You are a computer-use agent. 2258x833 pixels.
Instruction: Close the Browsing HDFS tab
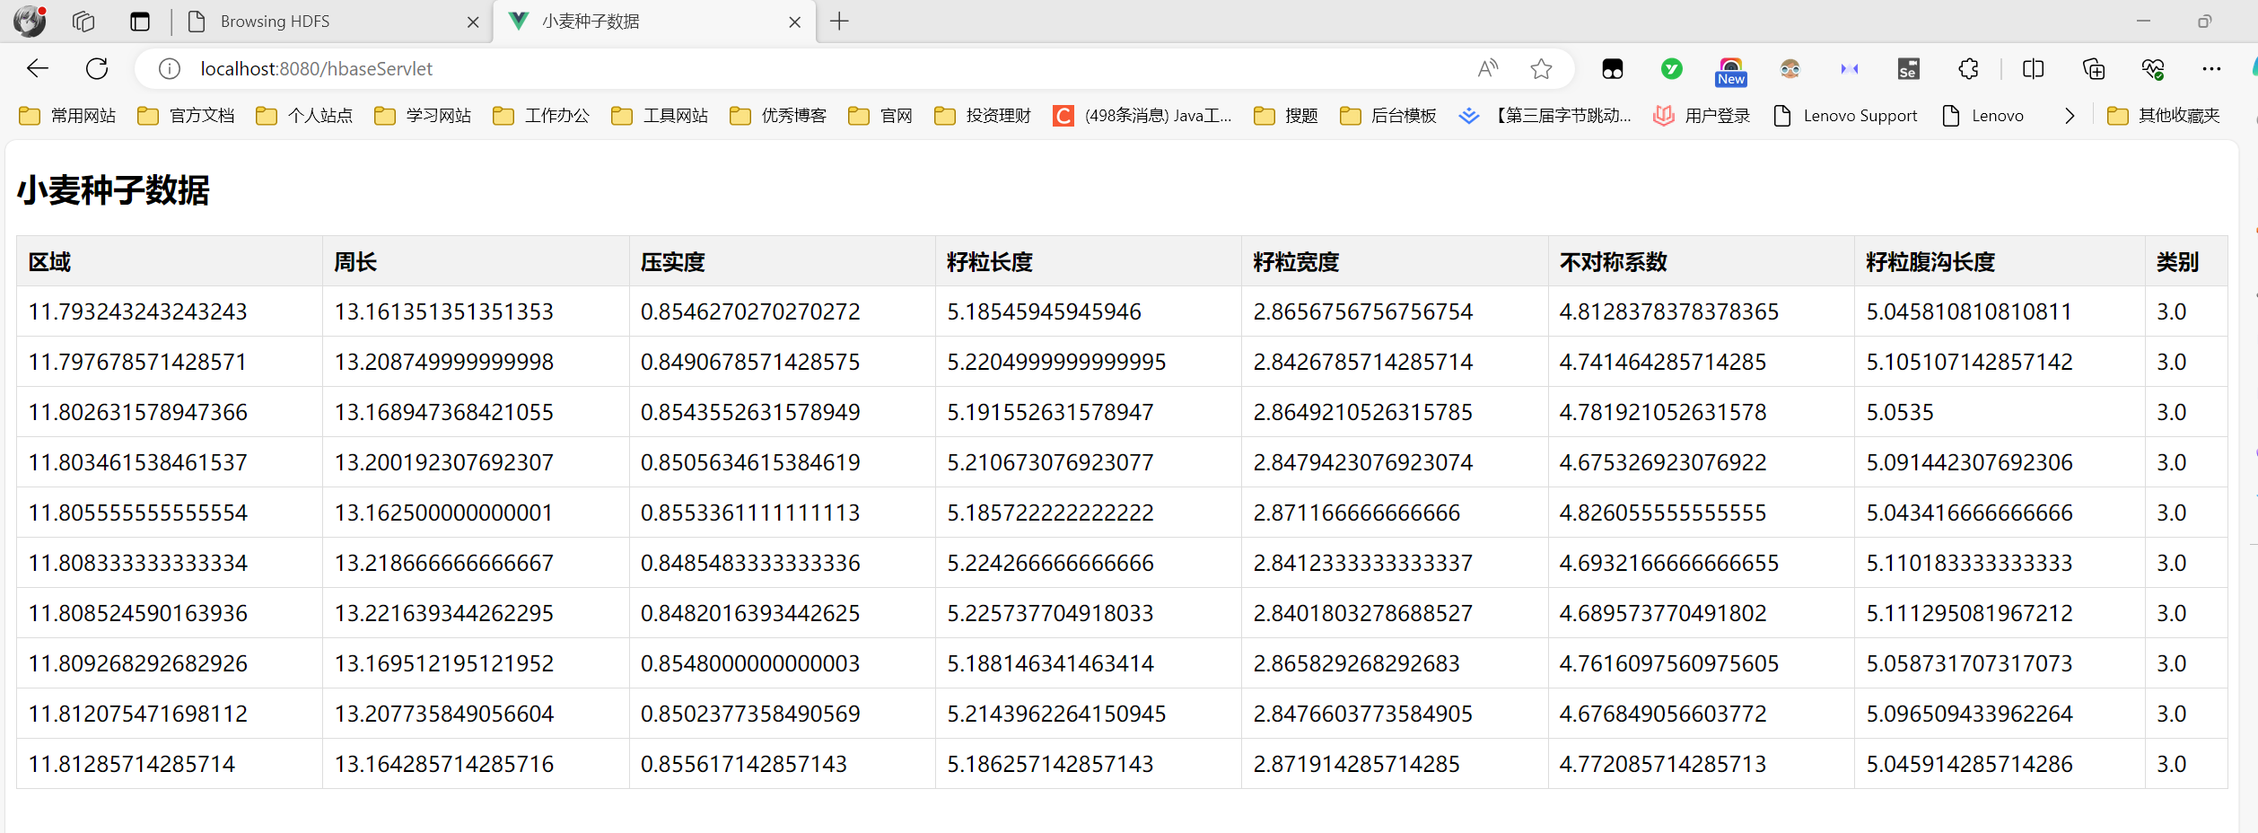(x=473, y=22)
